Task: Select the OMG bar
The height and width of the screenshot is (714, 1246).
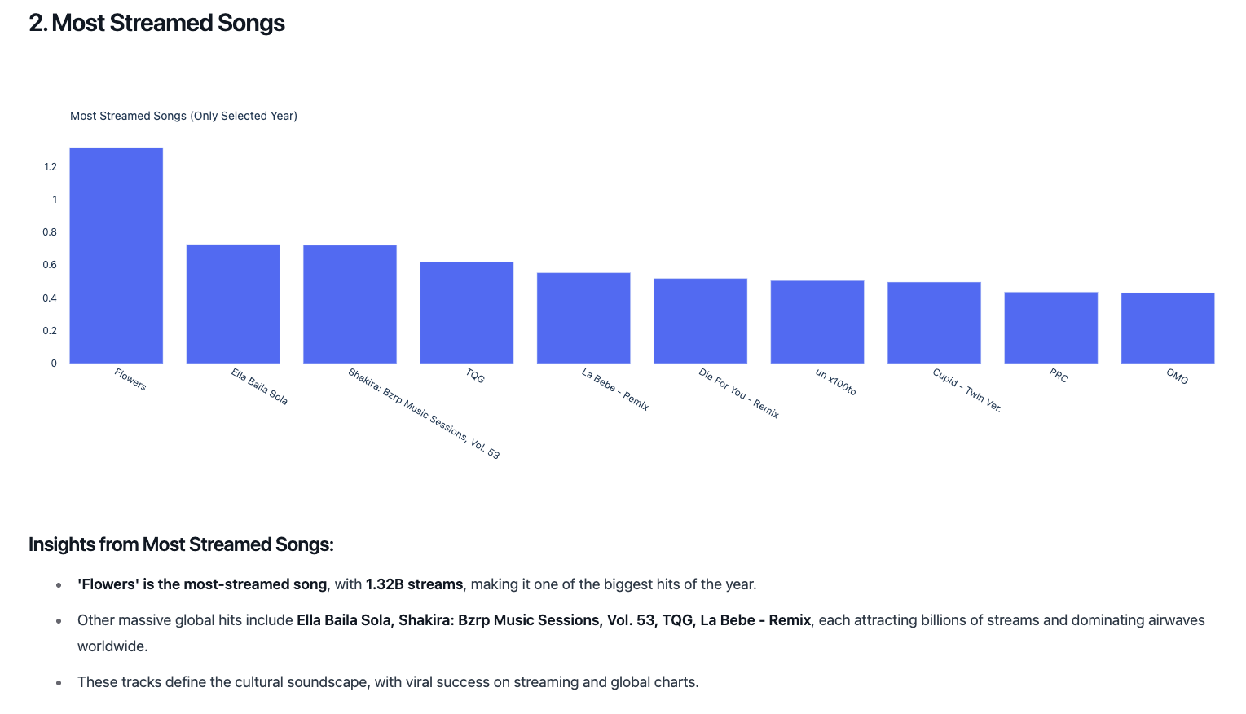Action: click(x=1168, y=328)
